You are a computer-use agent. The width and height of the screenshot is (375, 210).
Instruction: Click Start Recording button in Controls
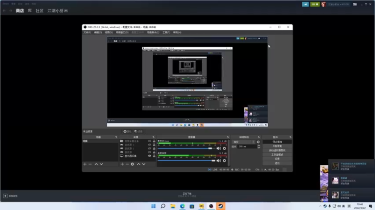point(277,146)
